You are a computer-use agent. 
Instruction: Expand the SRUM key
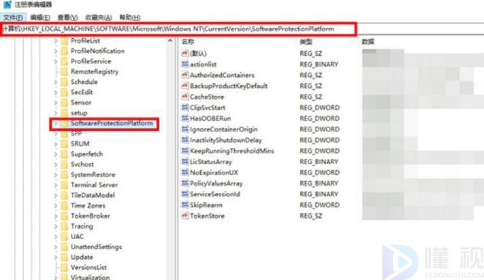click(x=56, y=144)
